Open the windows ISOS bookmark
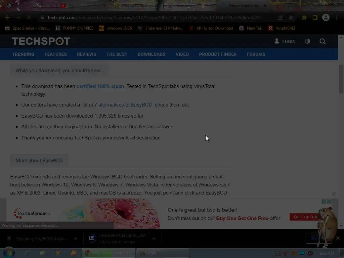Screen dimensions: 344x258 pyautogui.click(x=116, y=28)
